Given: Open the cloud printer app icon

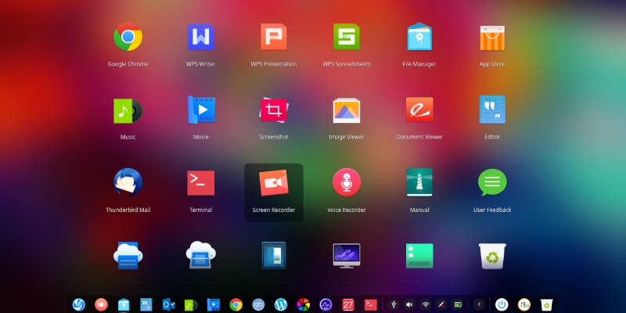Looking at the screenshot, I should coord(128,256).
